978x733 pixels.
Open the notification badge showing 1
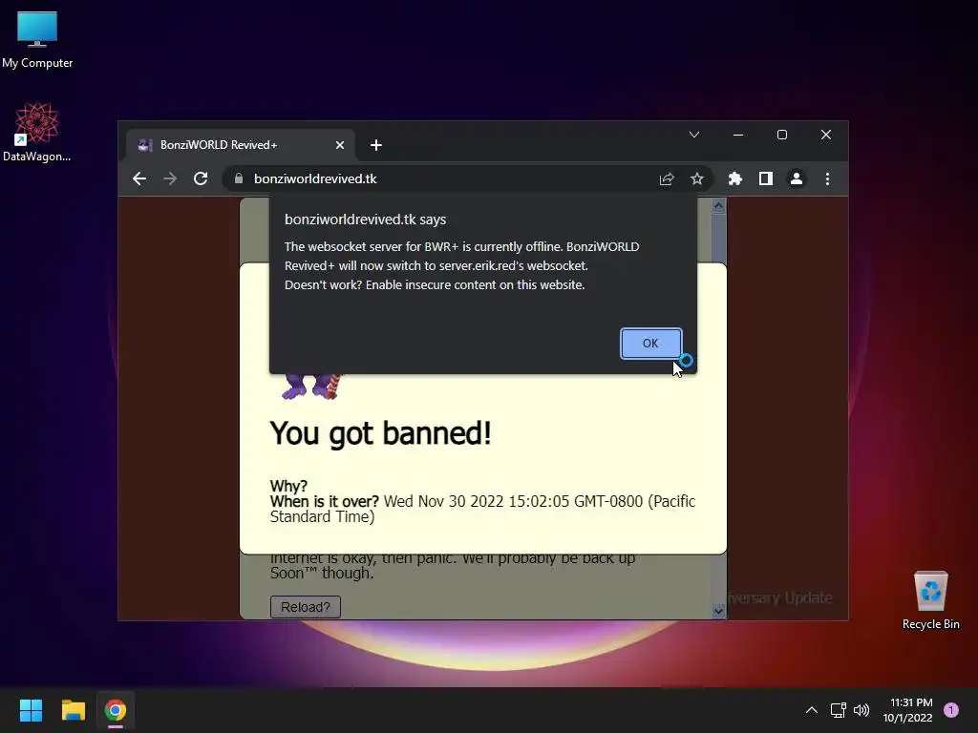pos(951,709)
